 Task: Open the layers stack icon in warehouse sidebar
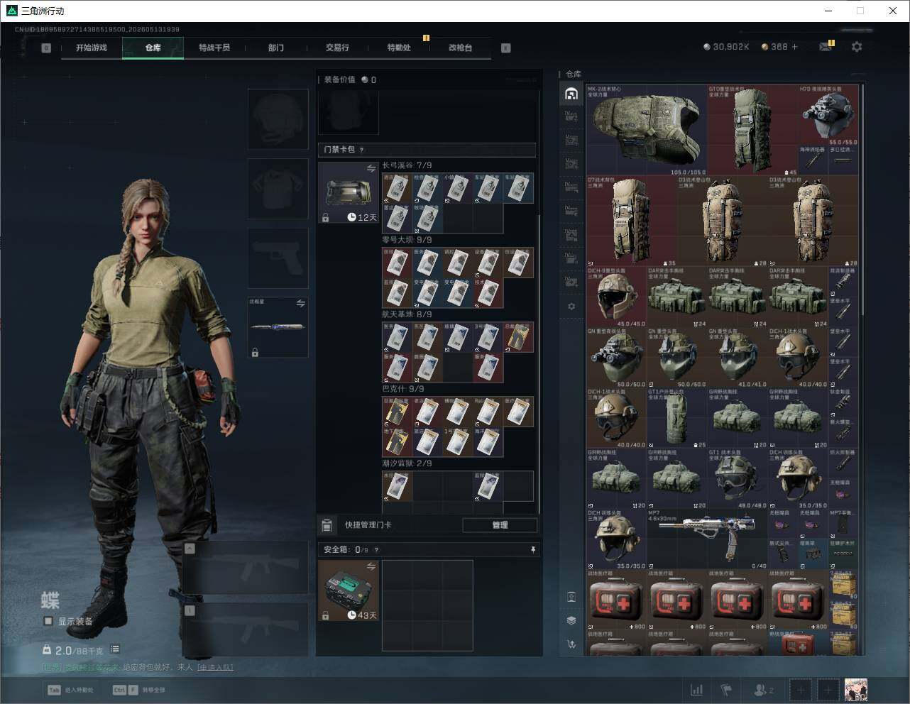(x=571, y=620)
